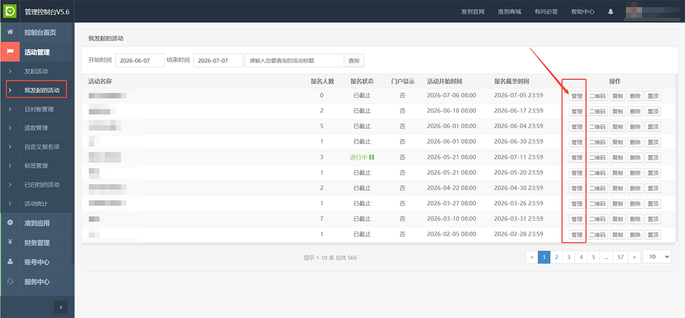
Task: Expand the 发起活动 sidebar item
Action: tap(36, 71)
